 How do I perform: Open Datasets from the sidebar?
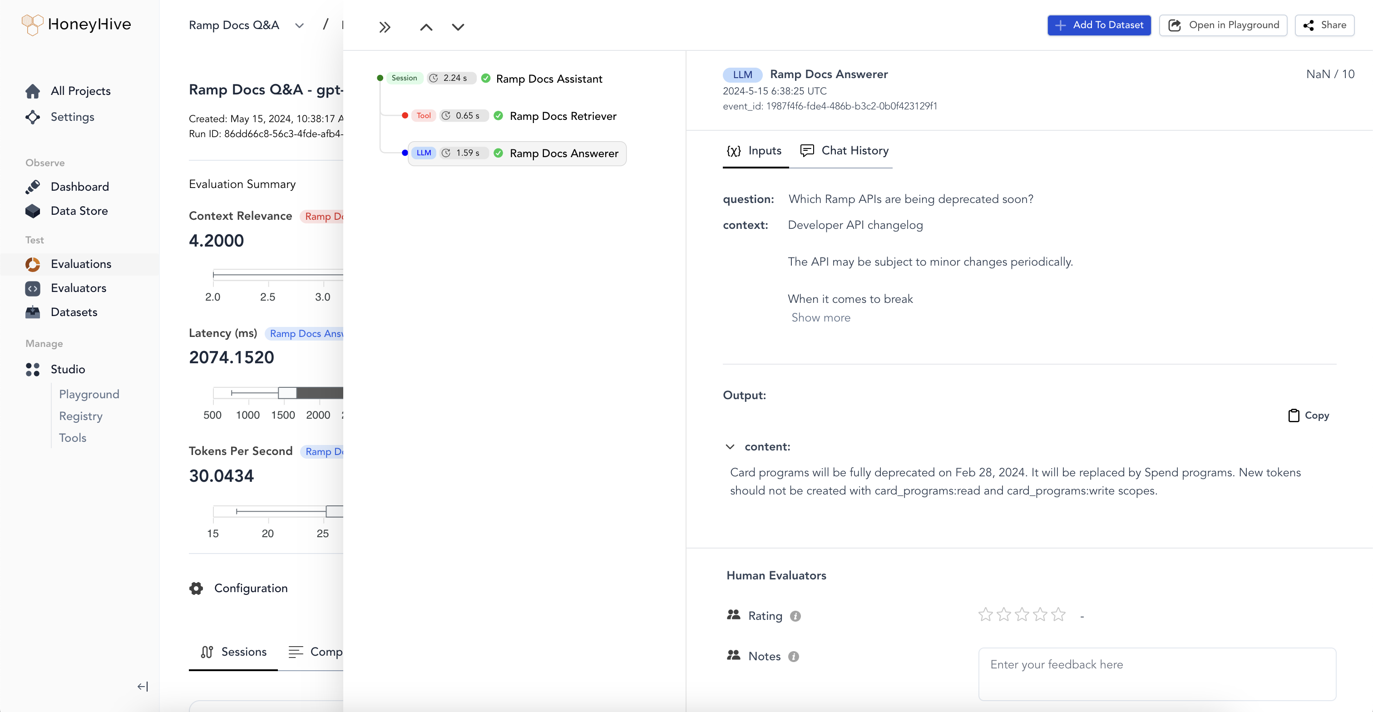(74, 312)
